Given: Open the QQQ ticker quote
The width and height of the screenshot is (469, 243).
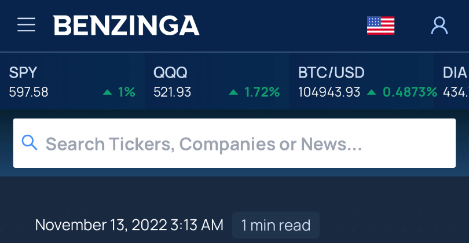Looking at the screenshot, I should [171, 73].
